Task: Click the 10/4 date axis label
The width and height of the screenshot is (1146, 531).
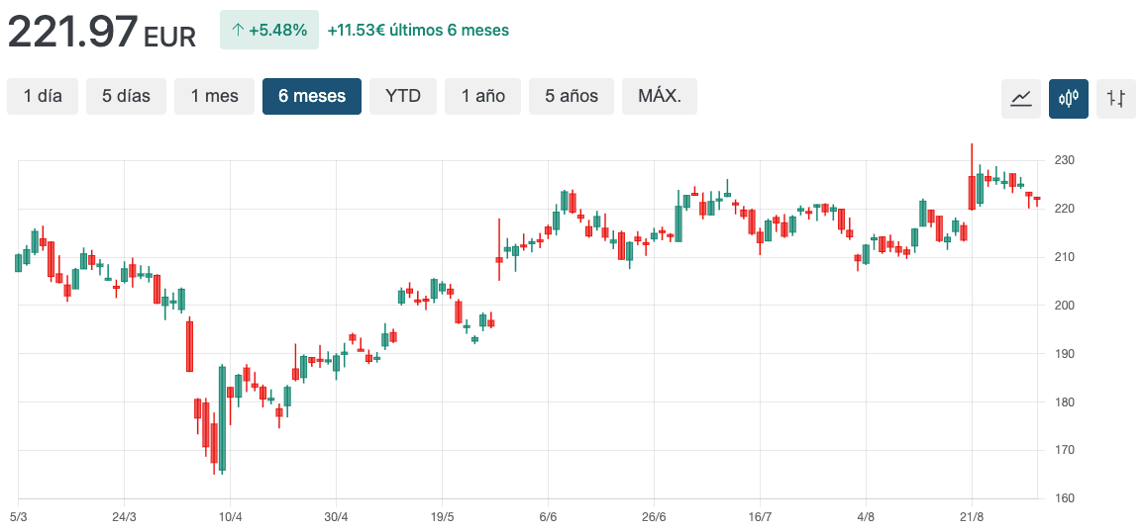Action: (x=230, y=517)
